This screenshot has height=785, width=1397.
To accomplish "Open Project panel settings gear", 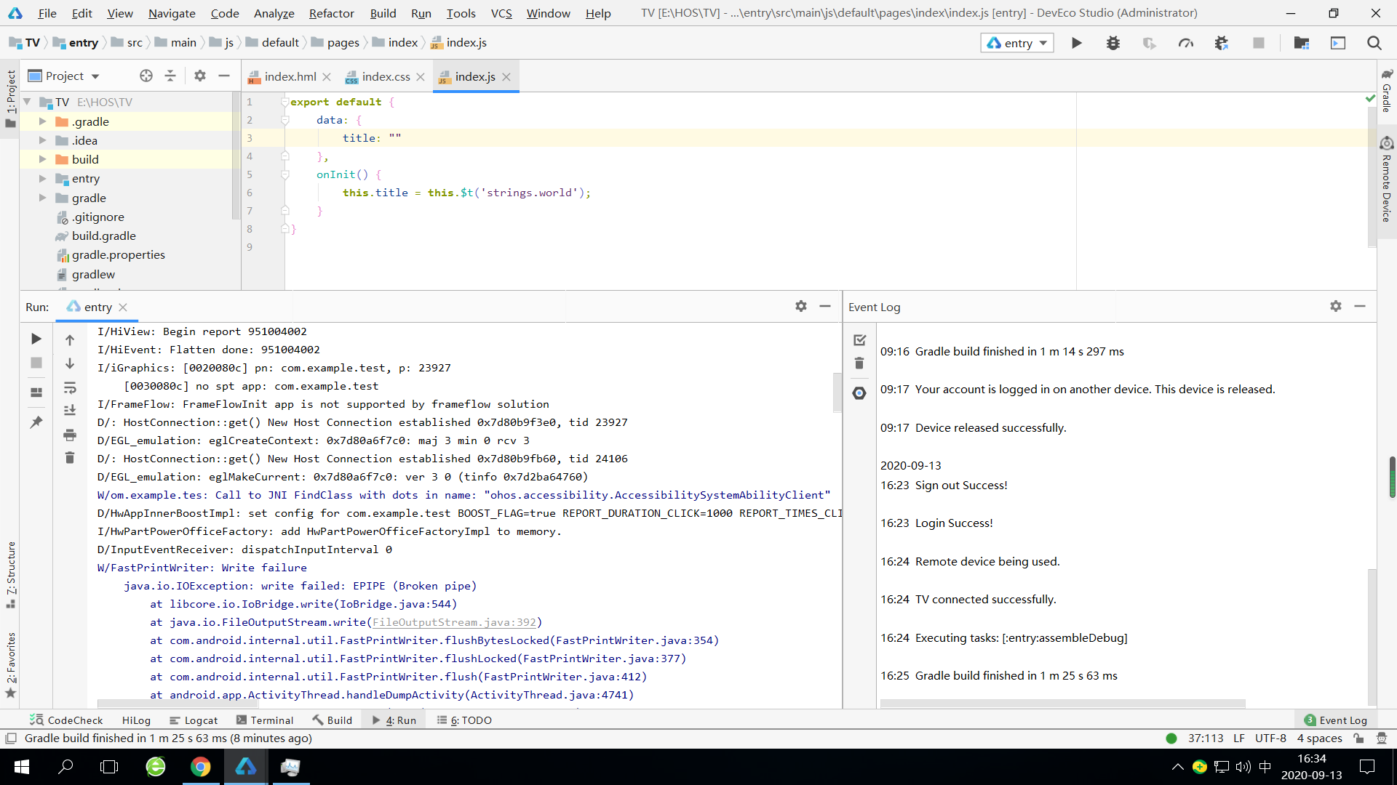I will [x=200, y=76].
